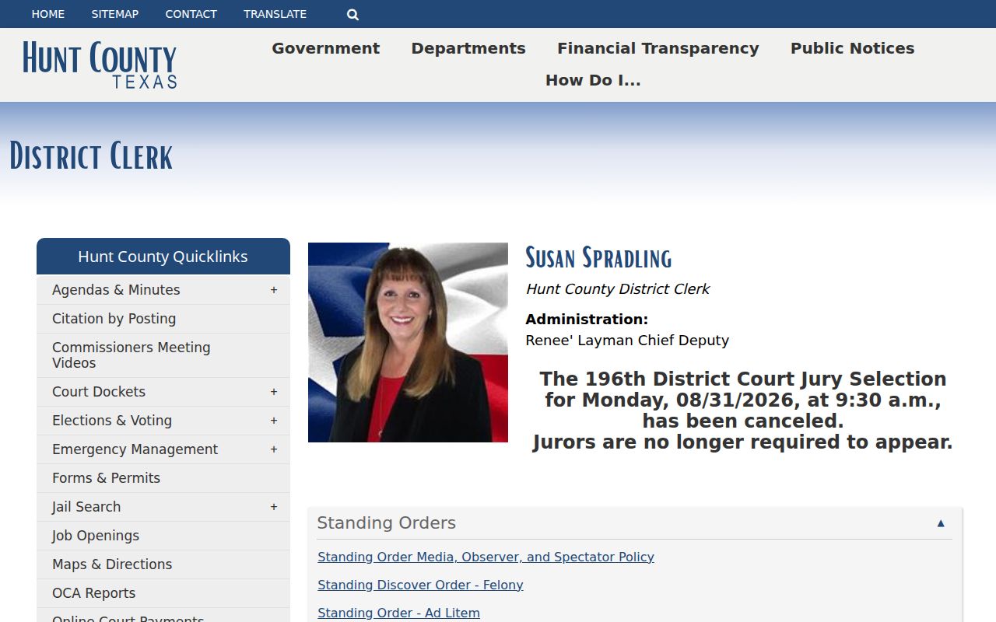
Task: Click the Hunt County Texas logo
Action: coord(100,65)
